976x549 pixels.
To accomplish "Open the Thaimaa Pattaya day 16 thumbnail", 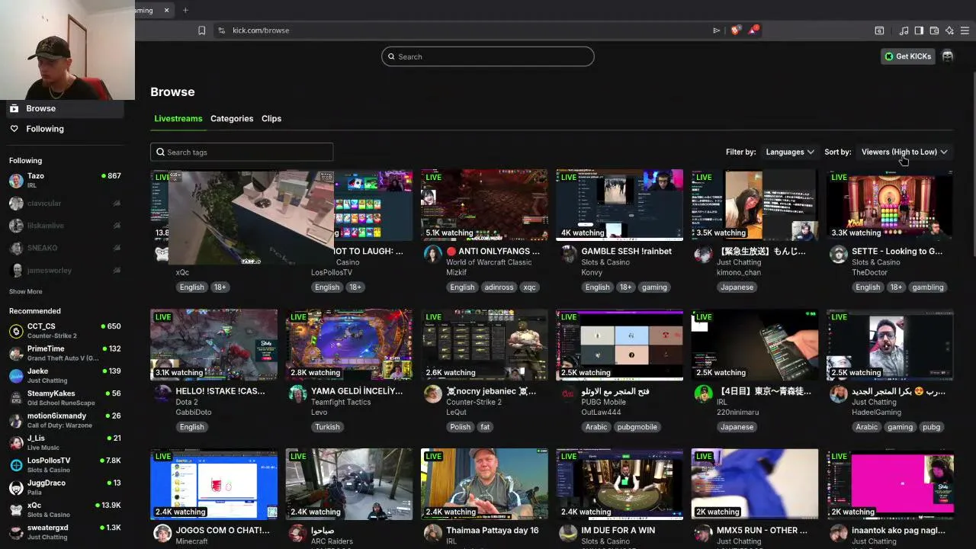I will [x=484, y=484].
